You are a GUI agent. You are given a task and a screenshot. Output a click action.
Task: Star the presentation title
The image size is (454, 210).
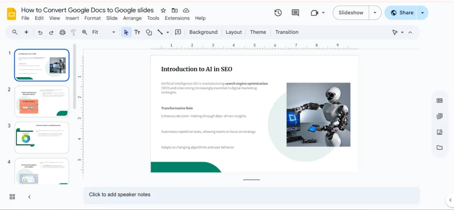(x=163, y=10)
